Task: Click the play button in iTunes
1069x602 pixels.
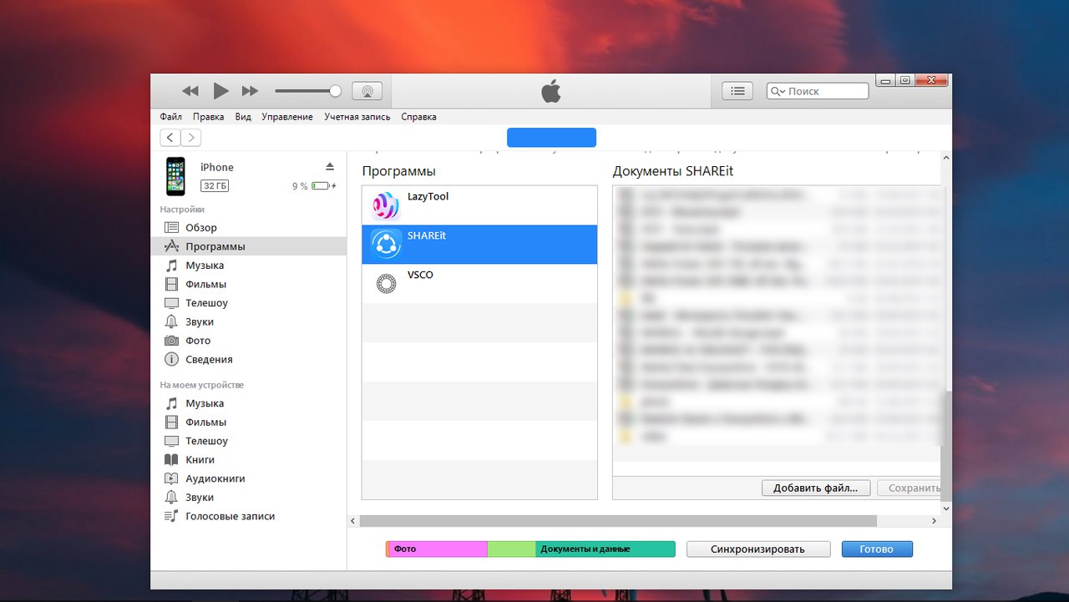Action: click(220, 91)
